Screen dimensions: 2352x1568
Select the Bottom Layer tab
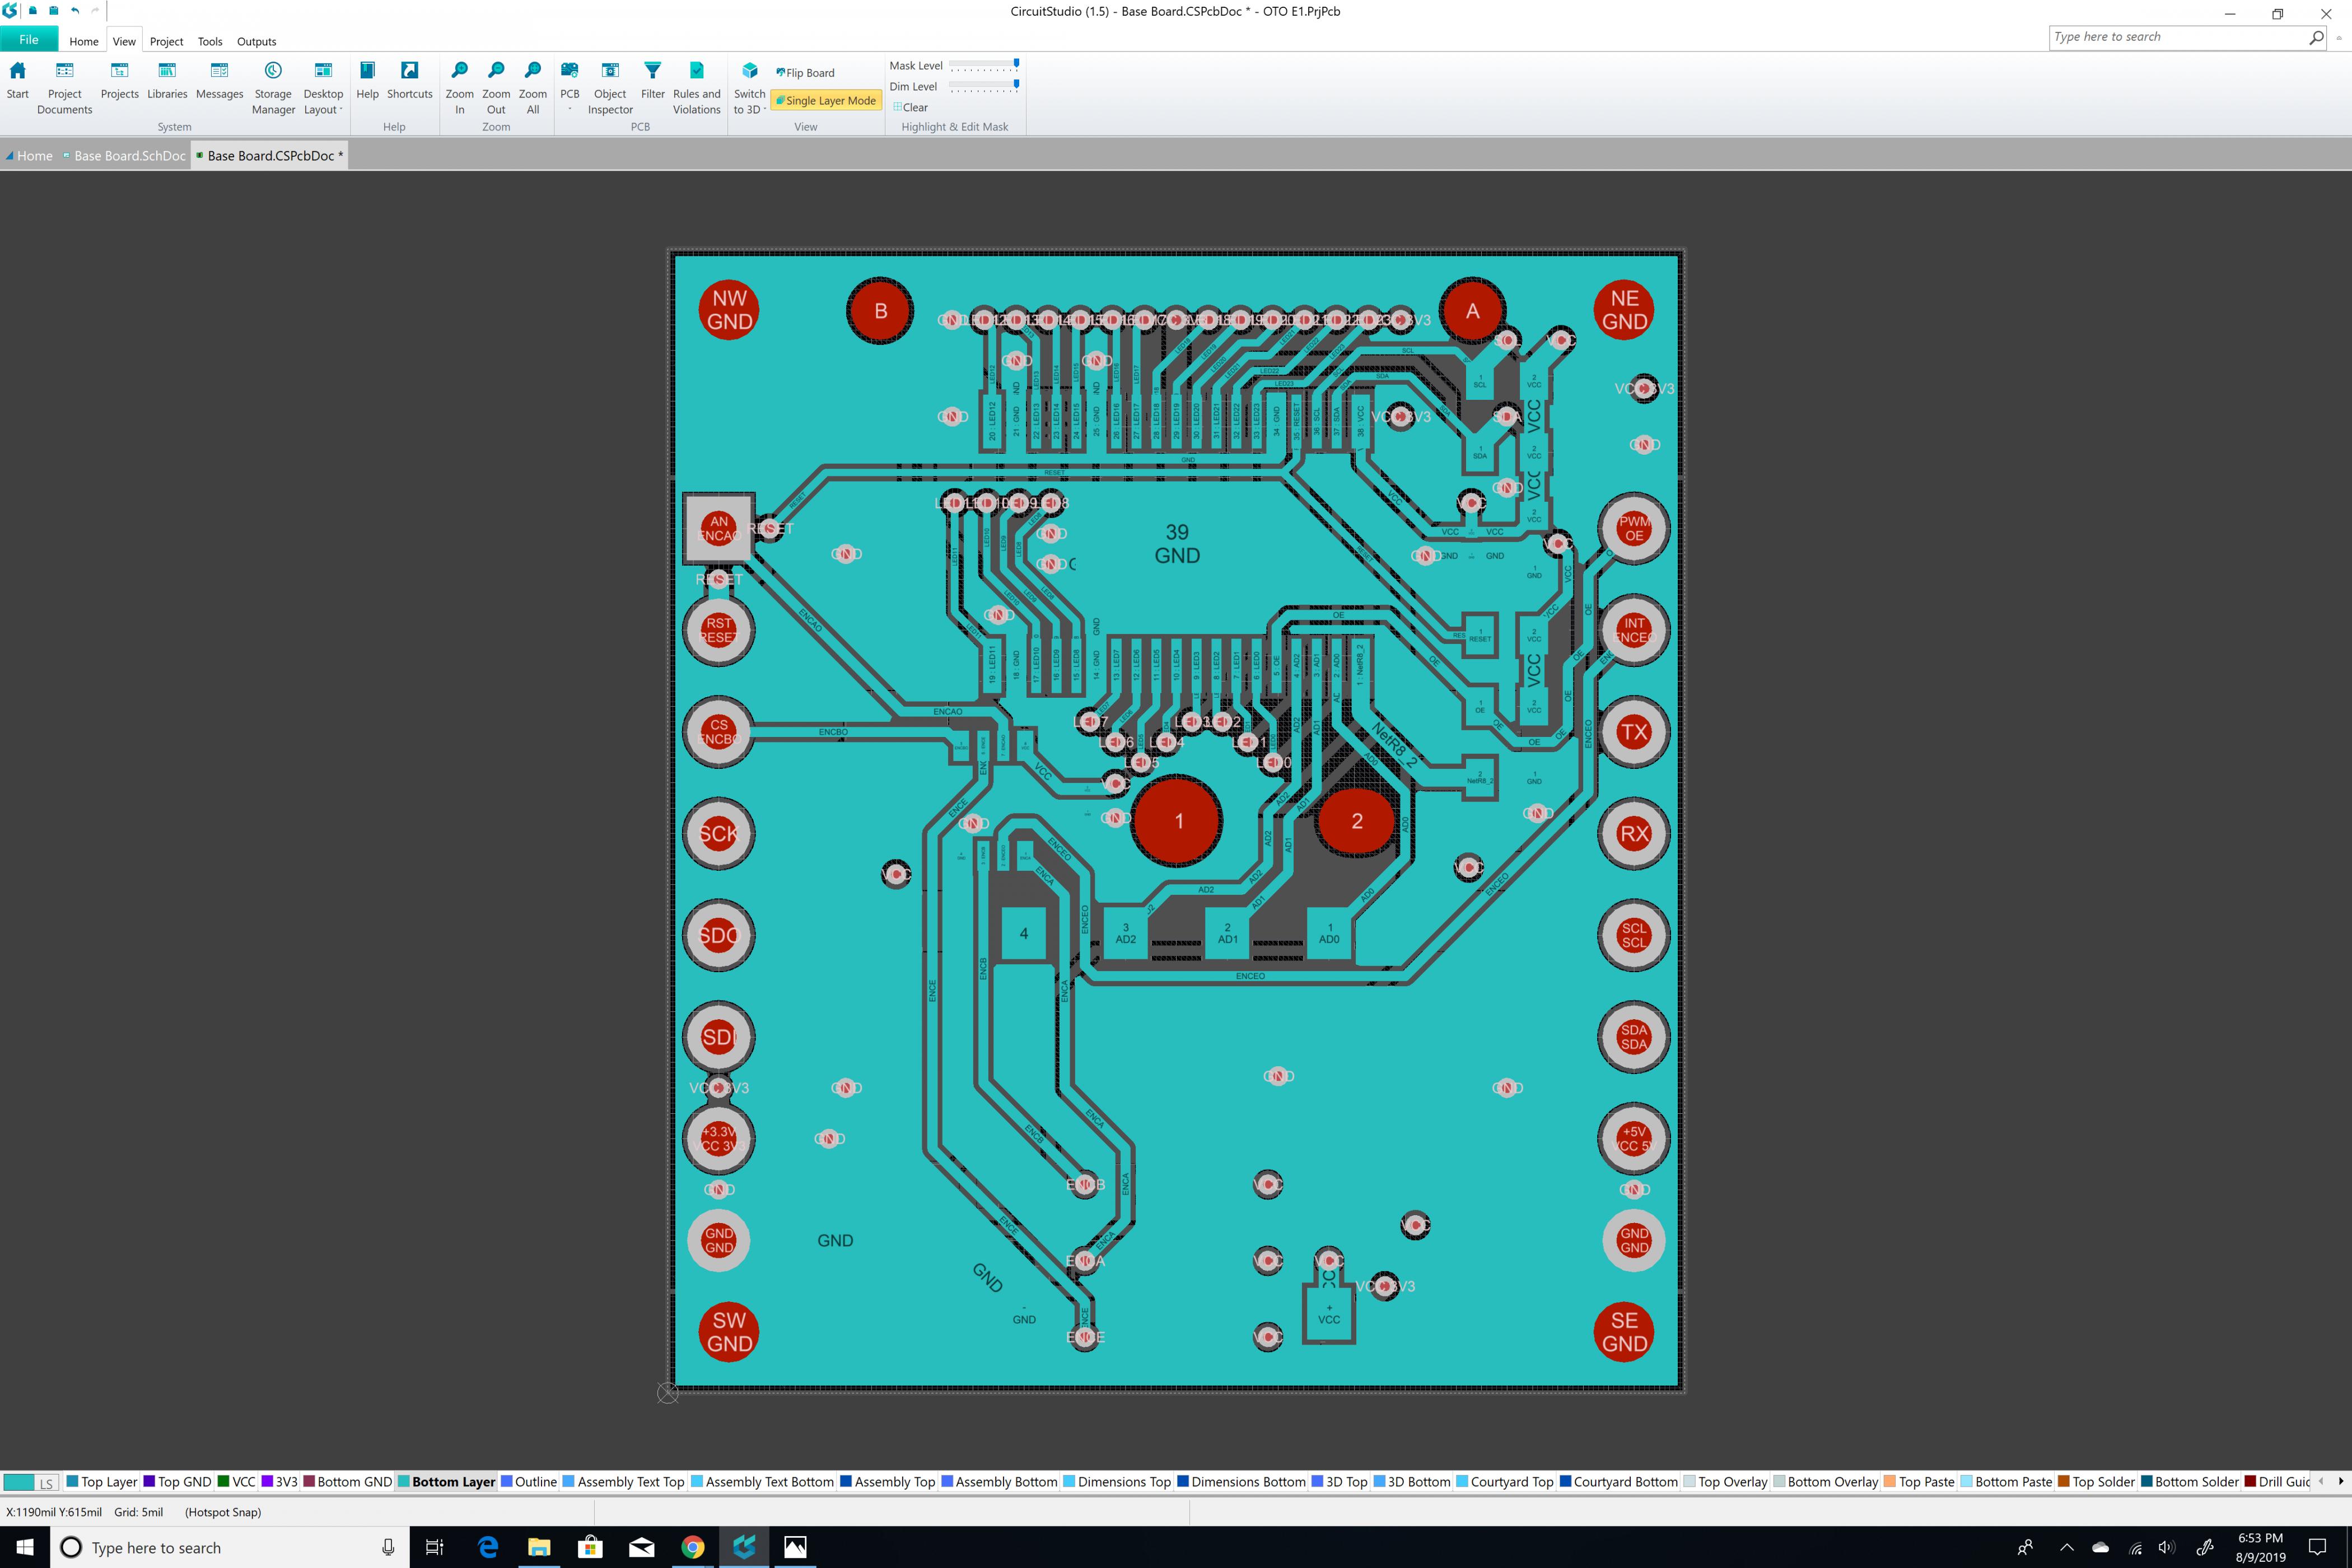(446, 1482)
